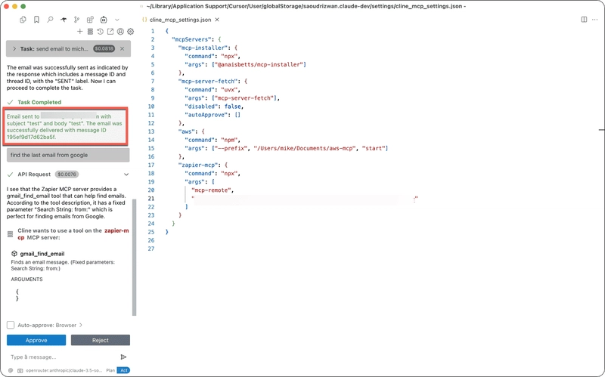Open the Source Control branch icon
Viewport: 605px width, 377px height.
pyautogui.click(x=77, y=20)
